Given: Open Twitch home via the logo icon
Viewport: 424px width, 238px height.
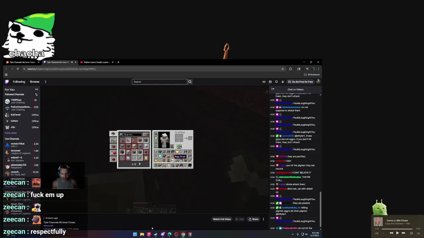Looking at the screenshot, I should (7, 82).
